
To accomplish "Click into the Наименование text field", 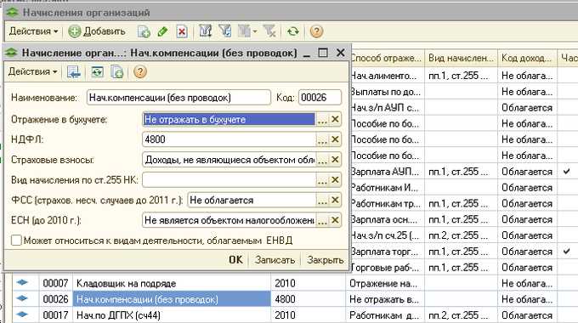I will (178, 98).
